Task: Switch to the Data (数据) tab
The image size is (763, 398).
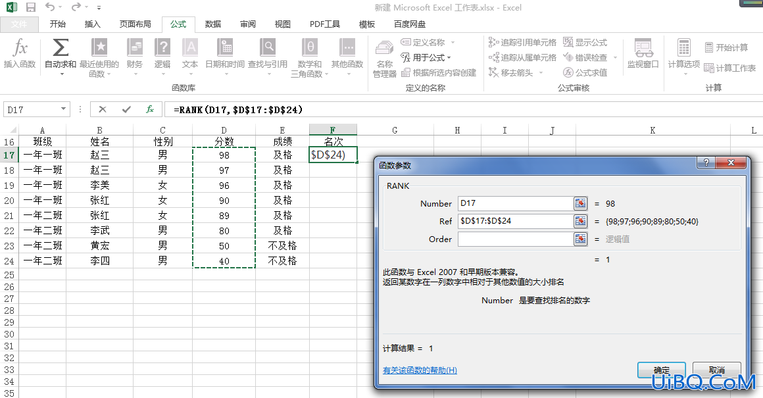Action: coord(212,24)
